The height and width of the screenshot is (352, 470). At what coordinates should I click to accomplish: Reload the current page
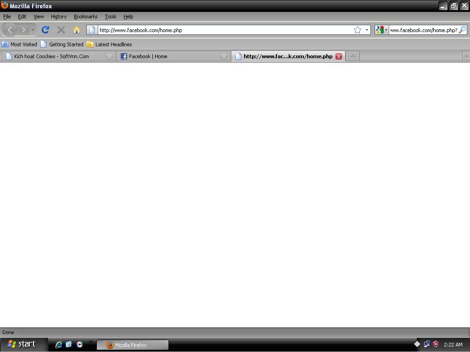pos(45,30)
